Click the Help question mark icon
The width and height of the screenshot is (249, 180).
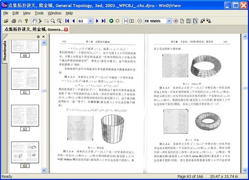(x=27, y=21)
